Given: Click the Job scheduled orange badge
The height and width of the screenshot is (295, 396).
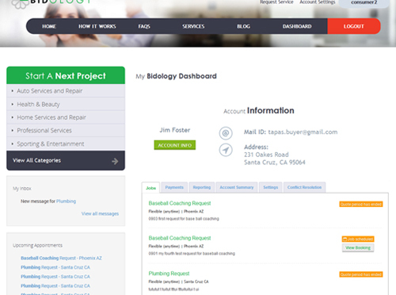Looking at the screenshot, I should pyautogui.click(x=358, y=239).
